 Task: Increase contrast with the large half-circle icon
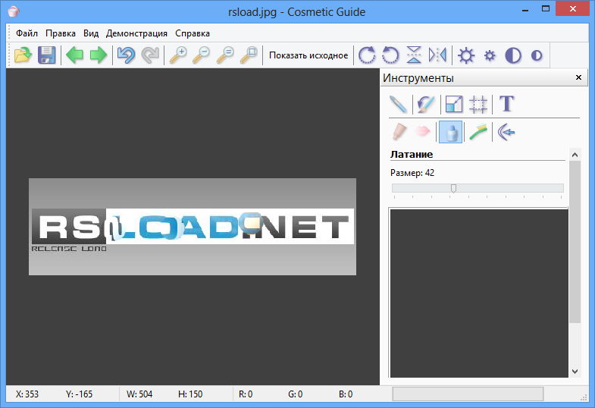click(513, 55)
